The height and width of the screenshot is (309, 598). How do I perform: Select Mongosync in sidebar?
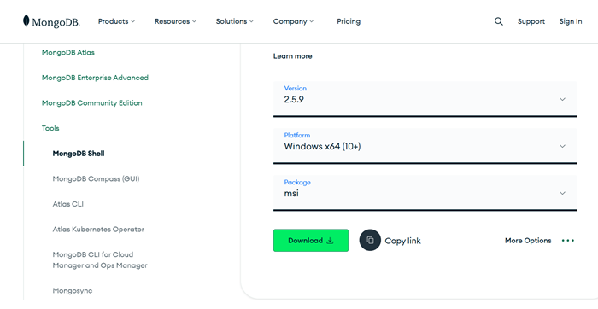tap(73, 291)
